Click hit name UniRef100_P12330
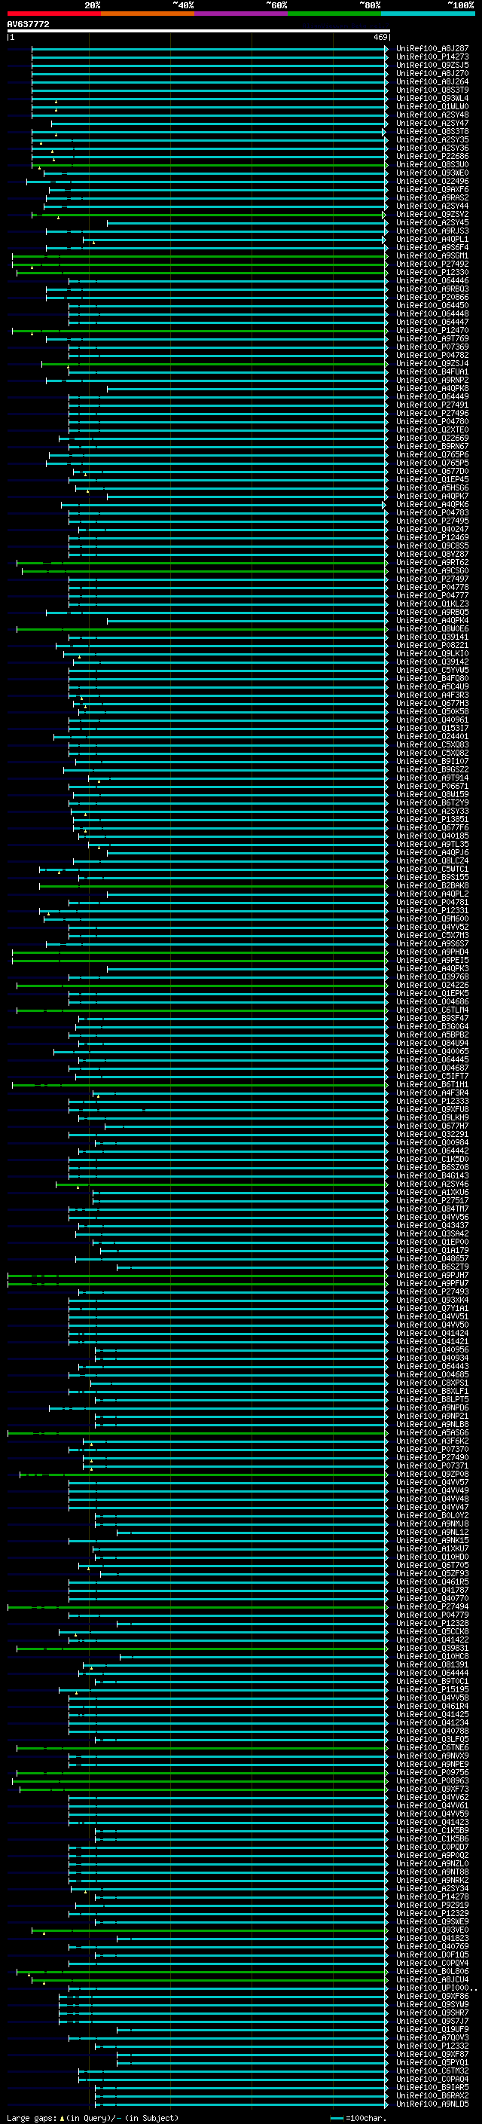482x2124 pixels. 432,272
